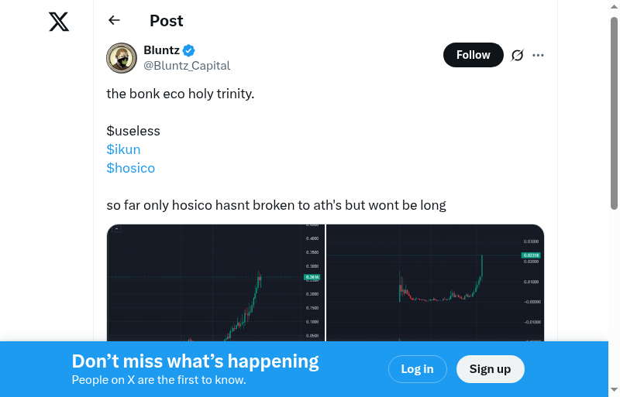The image size is (620, 397).
Task: Click the vertical scrollbar thumb
Action: [x=614, y=112]
